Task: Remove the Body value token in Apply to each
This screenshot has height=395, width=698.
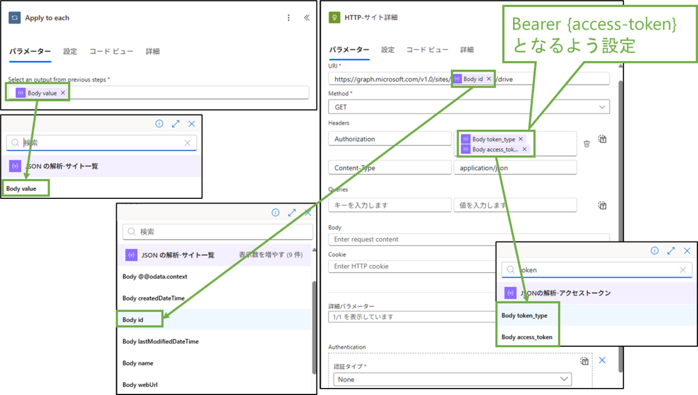Action: point(63,92)
